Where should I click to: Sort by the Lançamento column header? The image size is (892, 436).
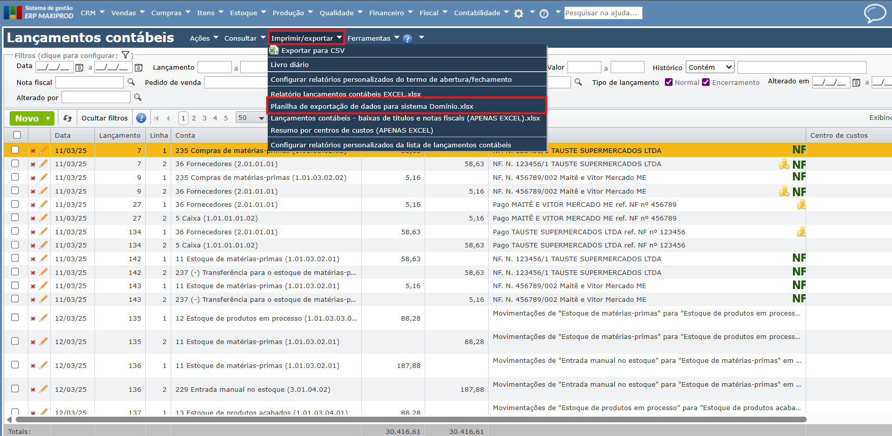(x=120, y=135)
